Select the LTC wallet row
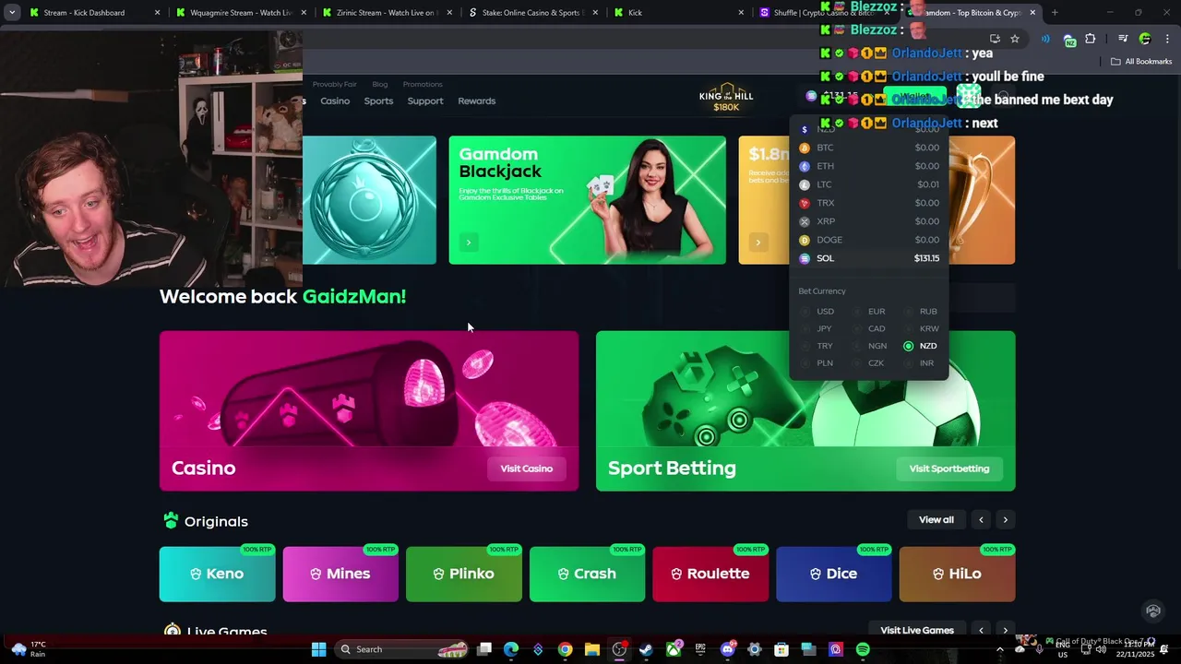This screenshot has width=1181, height=664. (x=868, y=184)
